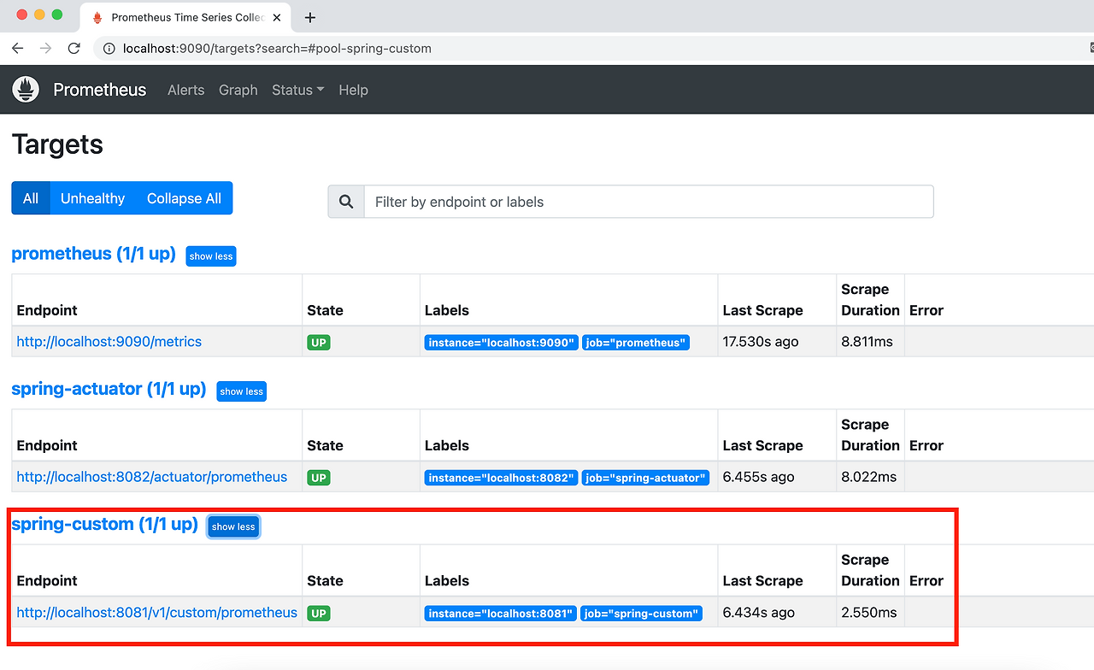This screenshot has height=670, width=1094.
Task: Collapse the spring-actuator pool with show less
Action: point(242,391)
